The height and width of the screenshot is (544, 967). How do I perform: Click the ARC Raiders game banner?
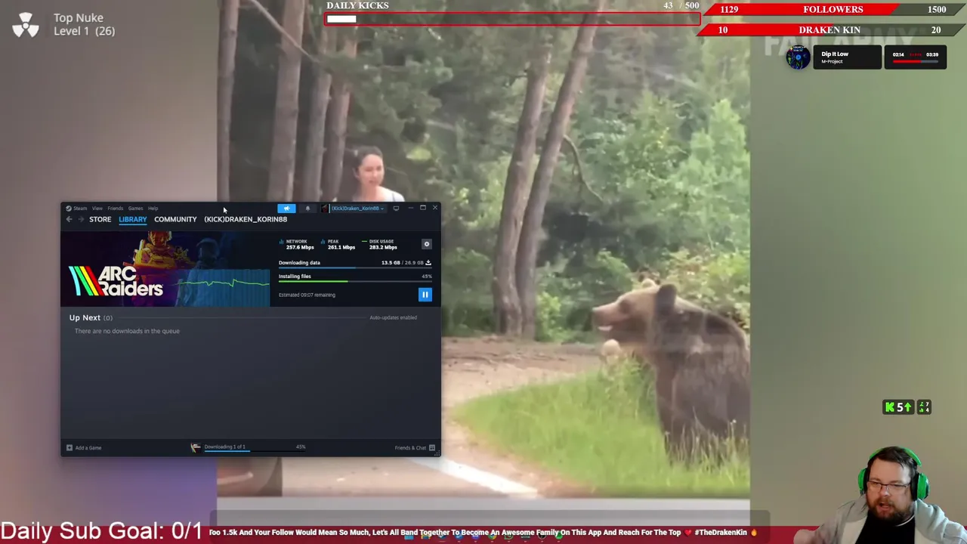point(165,270)
